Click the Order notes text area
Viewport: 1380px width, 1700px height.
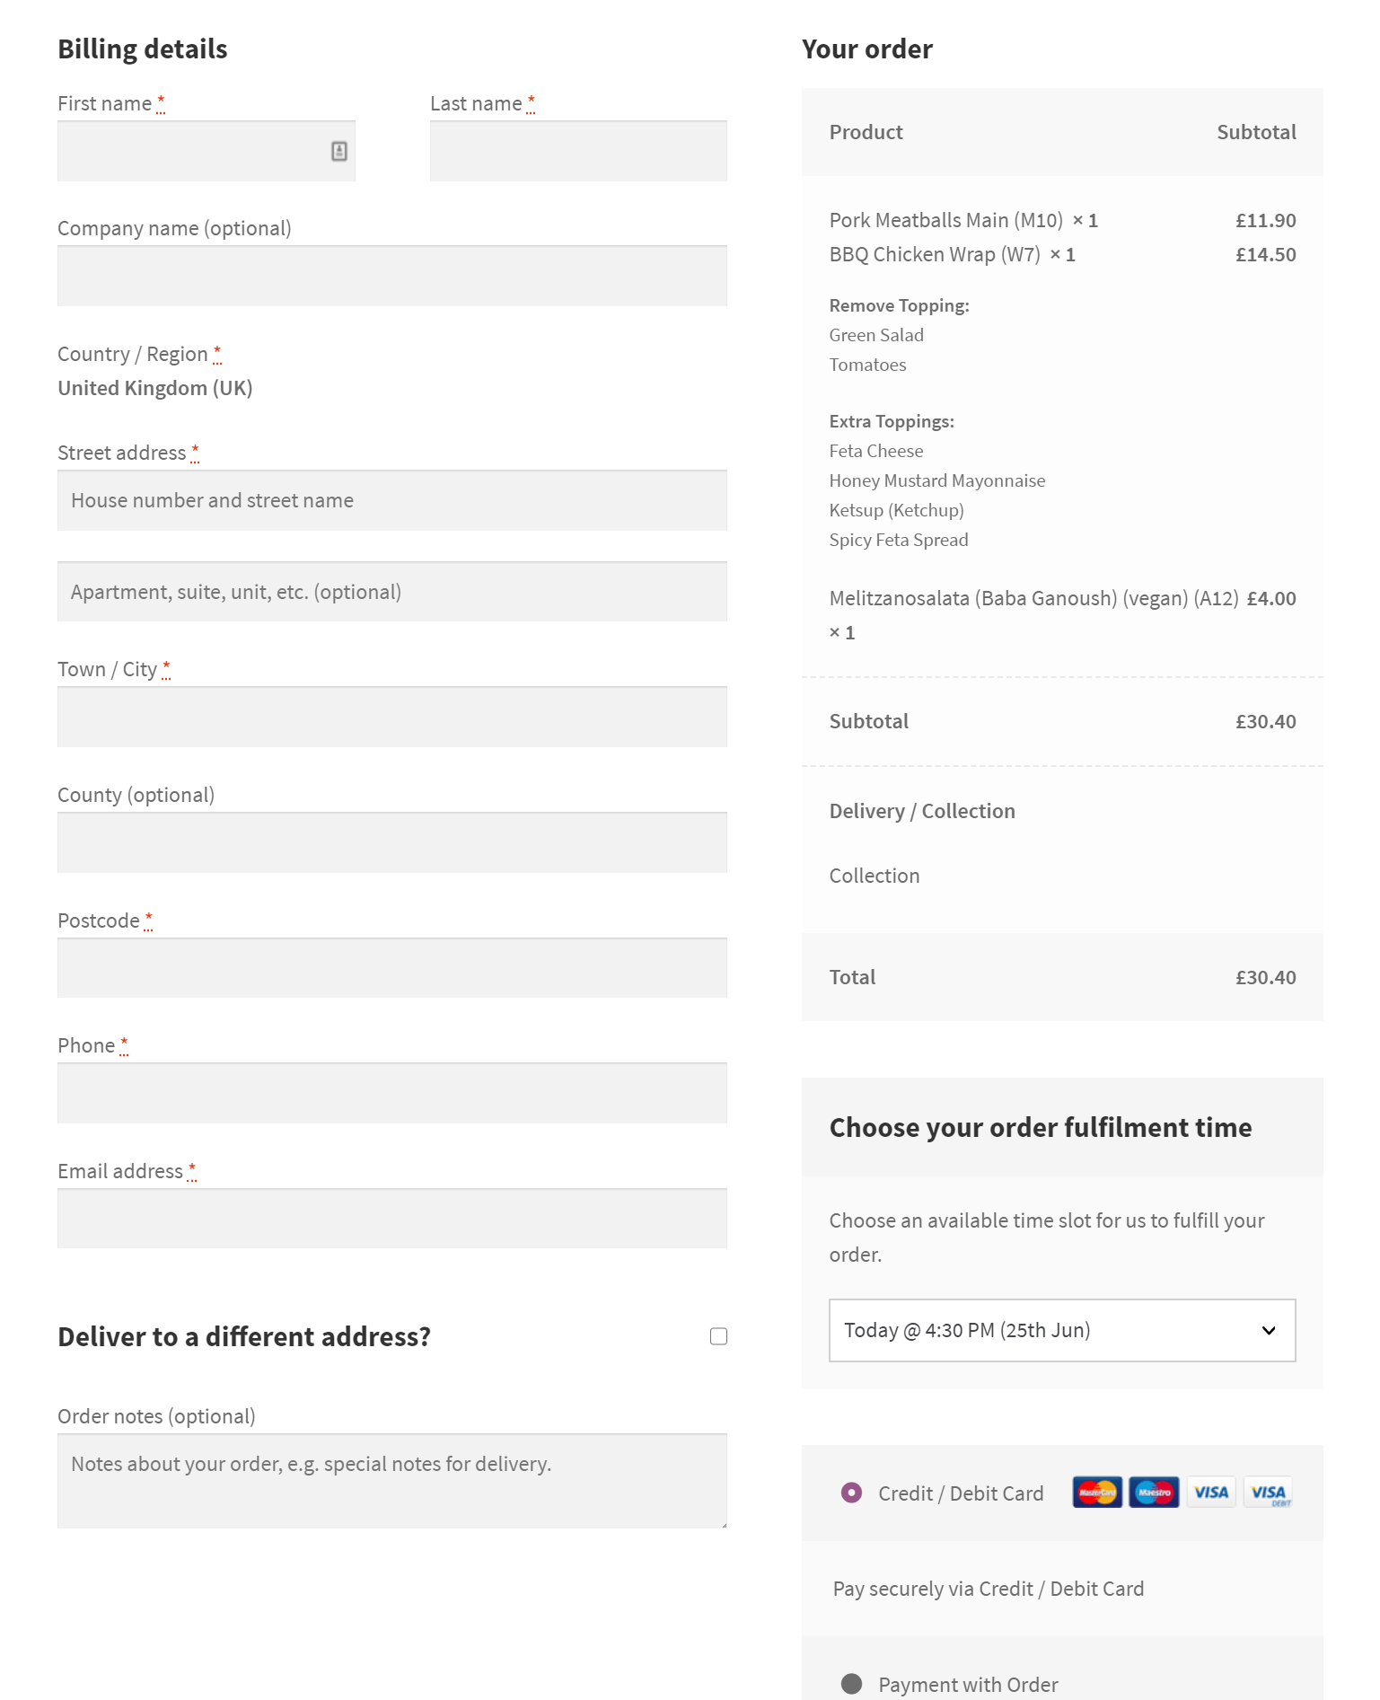point(392,1481)
